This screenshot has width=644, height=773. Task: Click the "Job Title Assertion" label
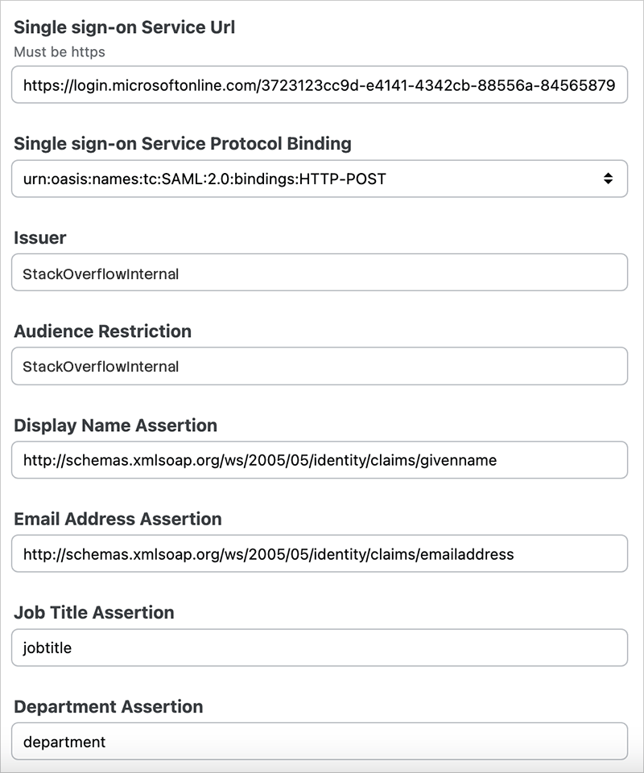(x=93, y=612)
